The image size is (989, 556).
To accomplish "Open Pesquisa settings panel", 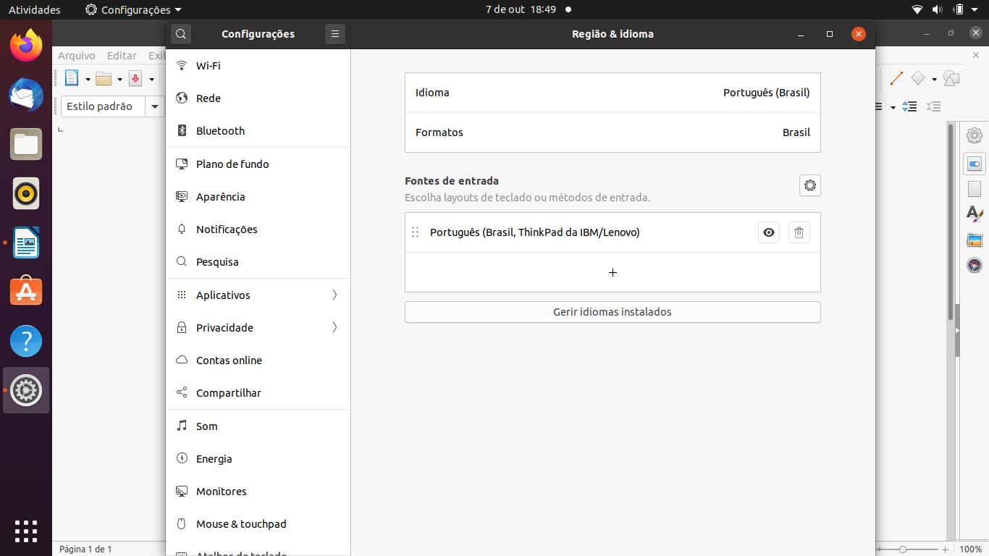I will pyautogui.click(x=258, y=262).
